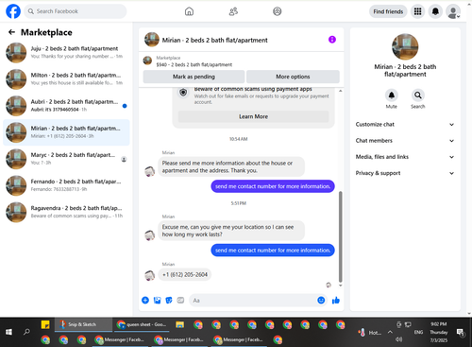This screenshot has width=472, height=347.
Task: Click the message "+1 (612) 205-2604"
Action: [x=185, y=275]
